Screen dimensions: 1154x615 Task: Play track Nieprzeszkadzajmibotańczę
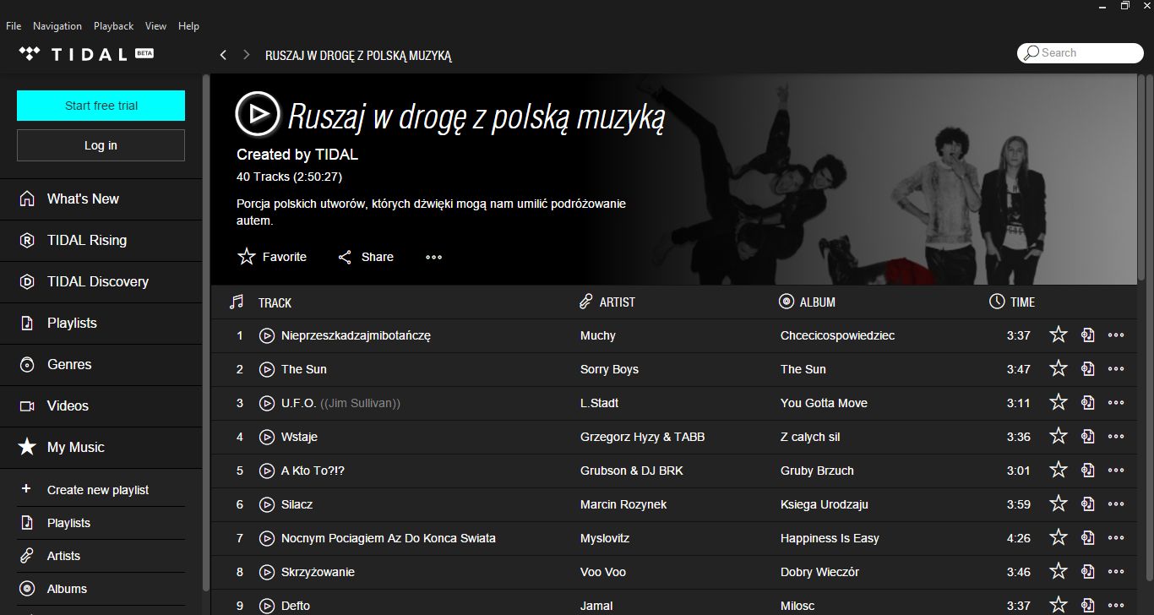pos(267,335)
